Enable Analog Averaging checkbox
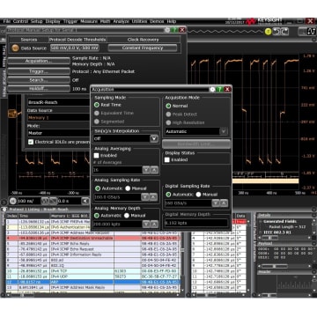This screenshot has height=317, width=317. [96, 156]
